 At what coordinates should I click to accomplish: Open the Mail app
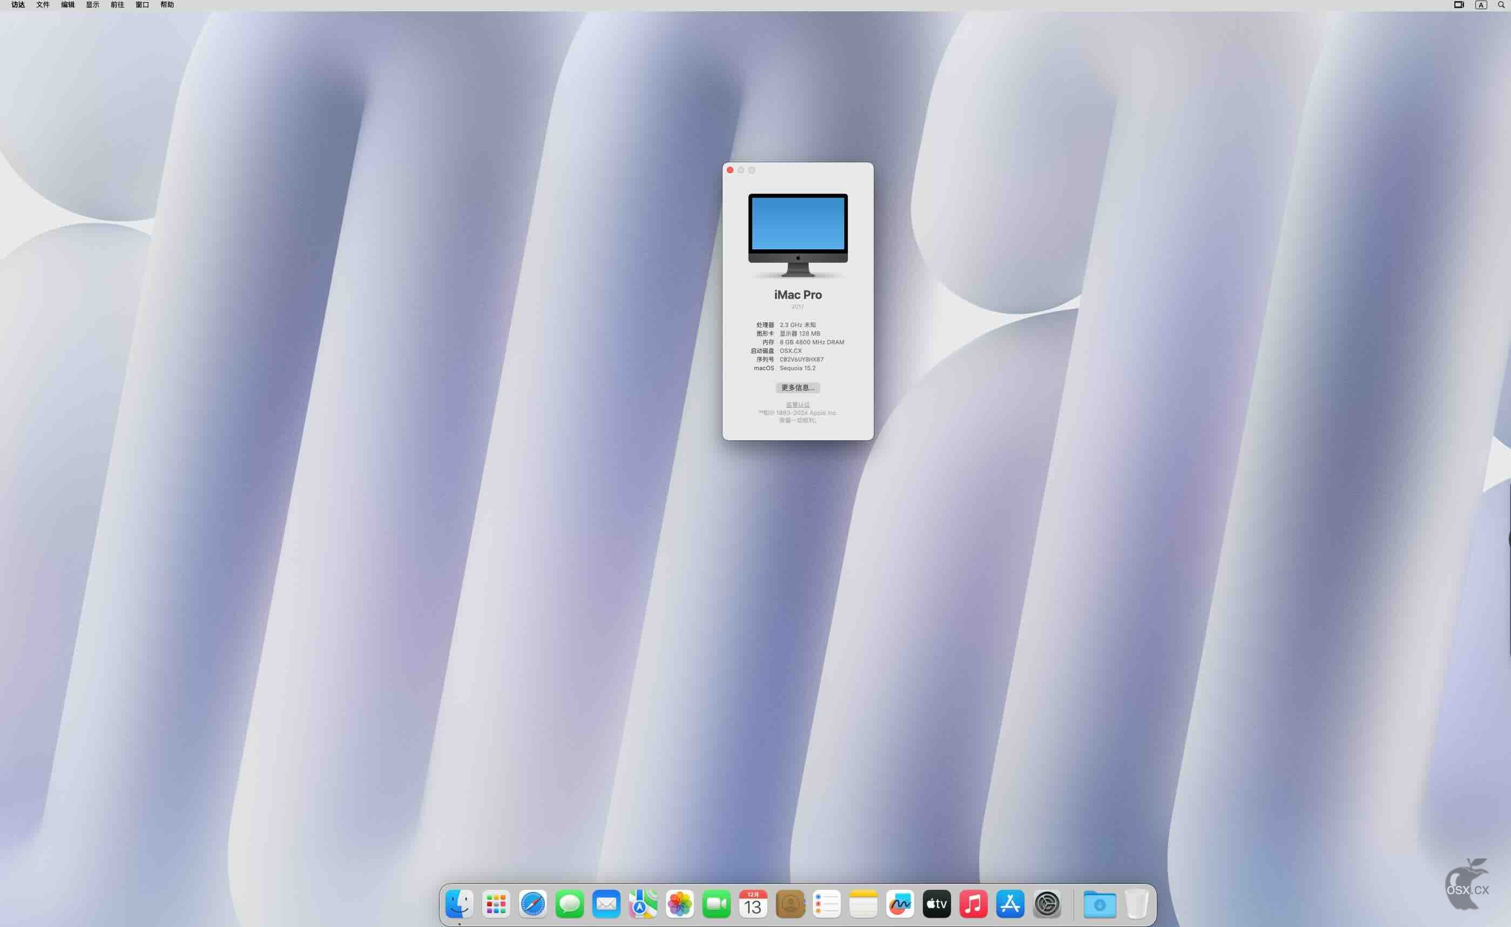pos(606,904)
